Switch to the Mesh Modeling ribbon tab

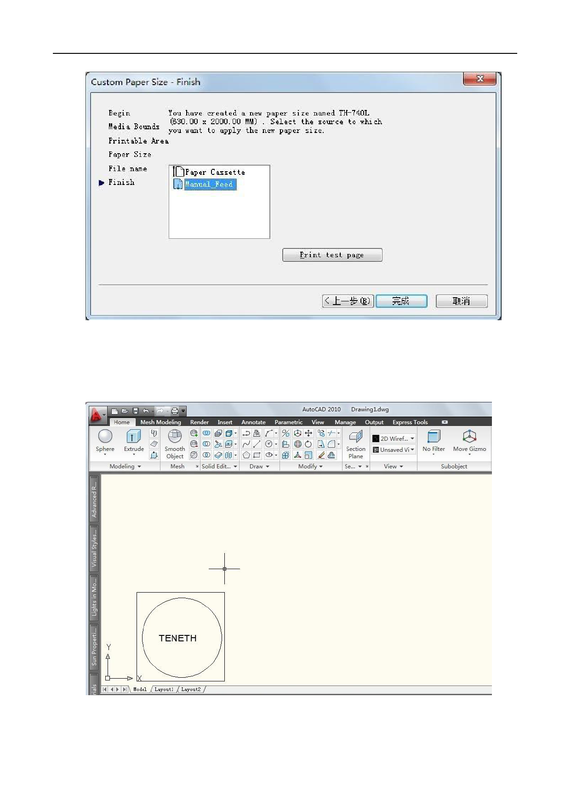point(160,422)
